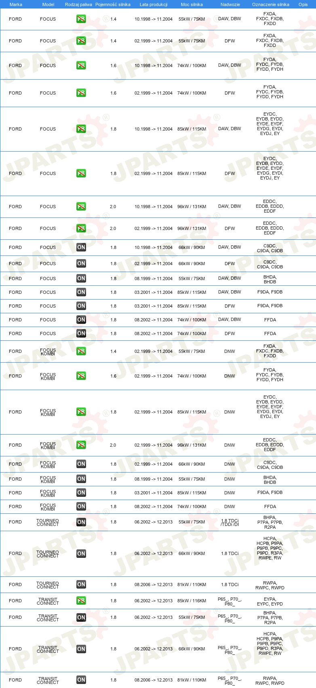Select FOCUS KOMBI model in 1.4 petrol row
The width and height of the screenshot is (316, 688).
tap(48, 352)
